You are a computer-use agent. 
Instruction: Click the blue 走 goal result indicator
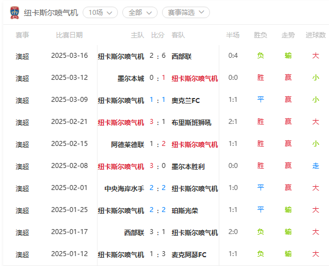click(316, 166)
